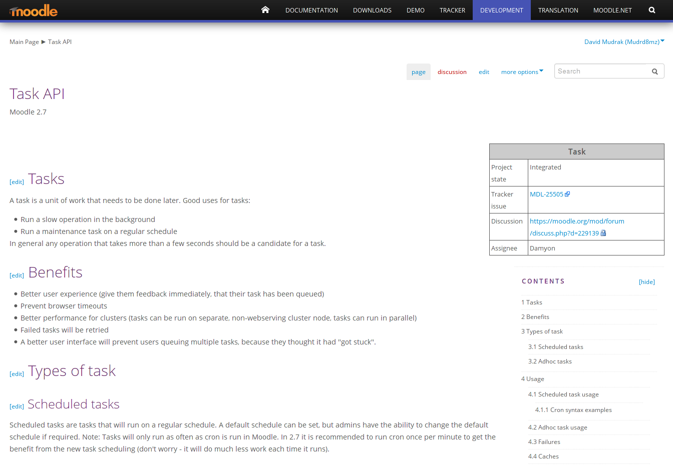The height and width of the screenshot is (466, 673).
Task: Open Moodle.net in top navigation
Action: 612,10
